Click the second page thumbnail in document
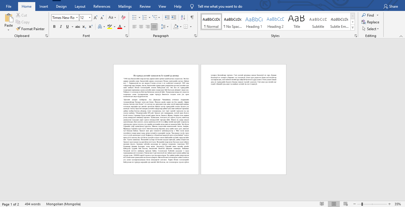The image size is (405, 207). pyautogui.click(x=243, y=119)
